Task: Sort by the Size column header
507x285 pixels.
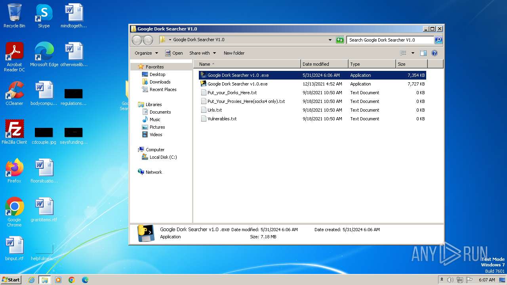Action: (412, 64)
